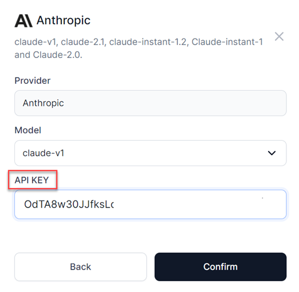
Task: Click the highlighted API KEY label
Action: click(x=32, y=180)
